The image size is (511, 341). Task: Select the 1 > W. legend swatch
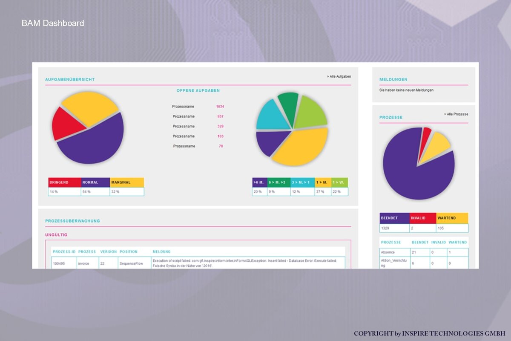(x=339, y=182)
